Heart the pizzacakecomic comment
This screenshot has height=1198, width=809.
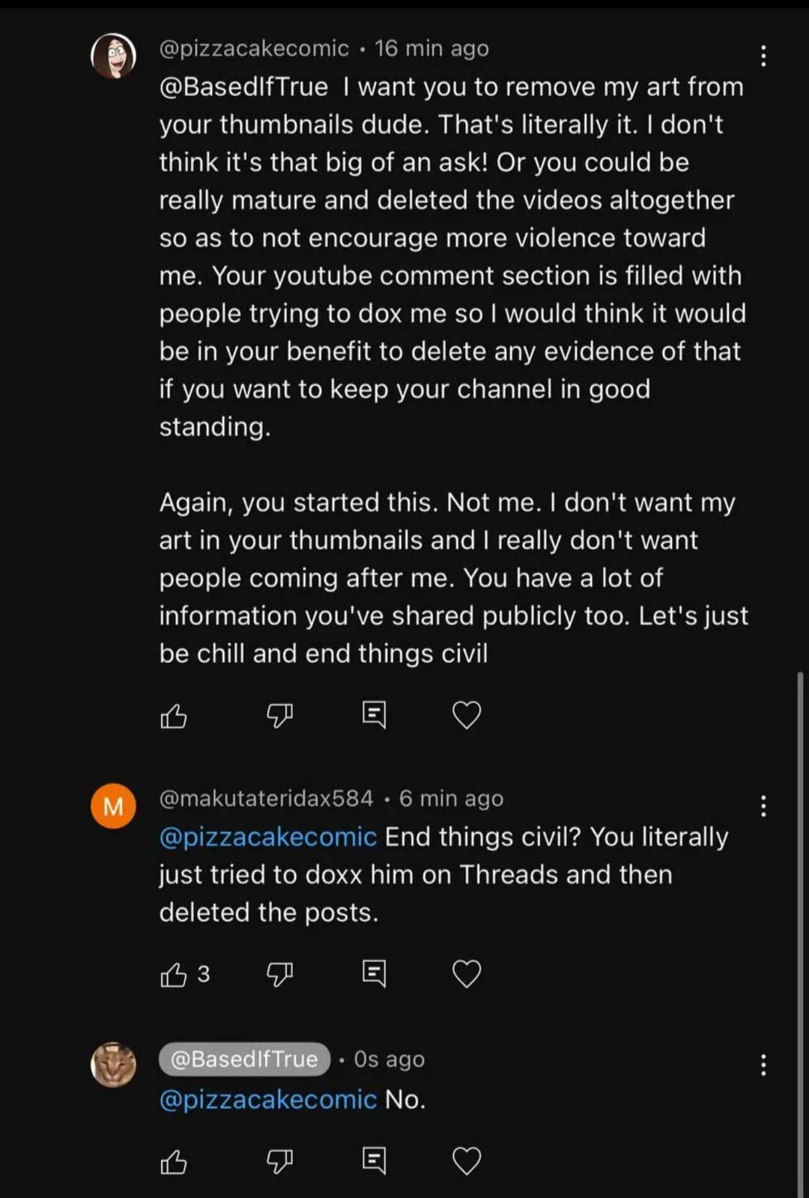(467, 715)
